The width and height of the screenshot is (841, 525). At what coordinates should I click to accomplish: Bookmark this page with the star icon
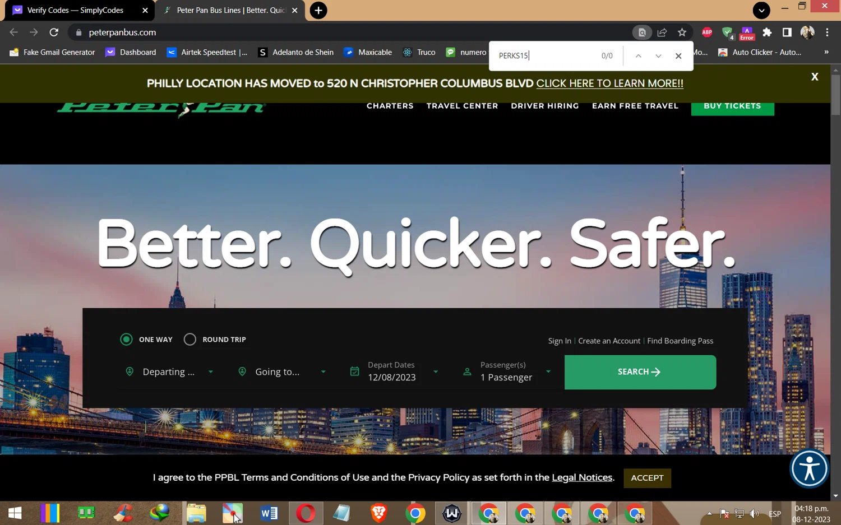(x=682, y=32)
